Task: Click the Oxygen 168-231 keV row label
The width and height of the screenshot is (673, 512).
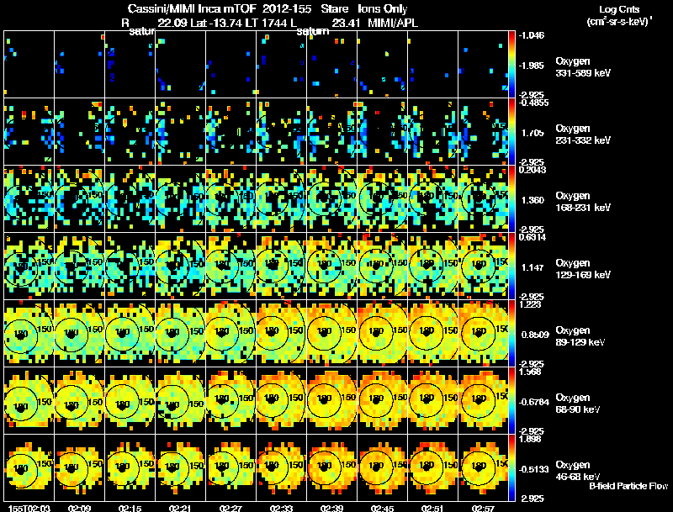Action: (x=583, y=202)
